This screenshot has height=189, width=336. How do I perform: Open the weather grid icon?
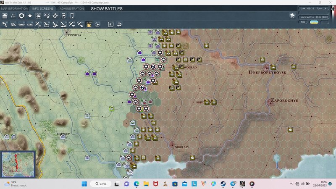(x=38, y=16)
